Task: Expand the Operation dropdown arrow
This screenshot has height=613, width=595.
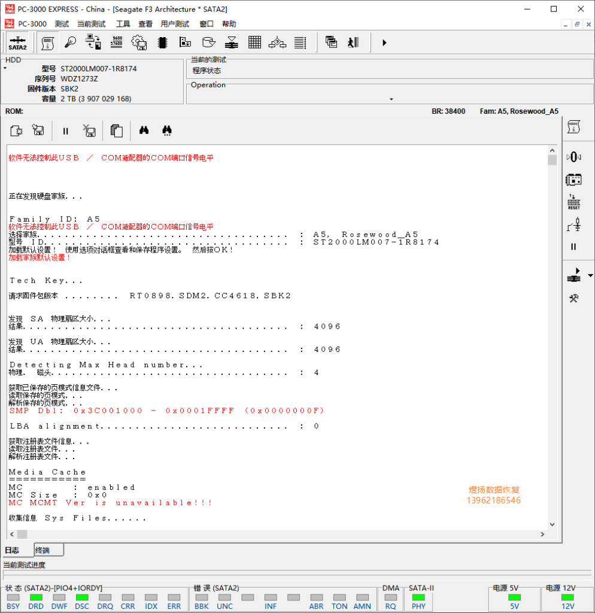Action: coord(391,99)
